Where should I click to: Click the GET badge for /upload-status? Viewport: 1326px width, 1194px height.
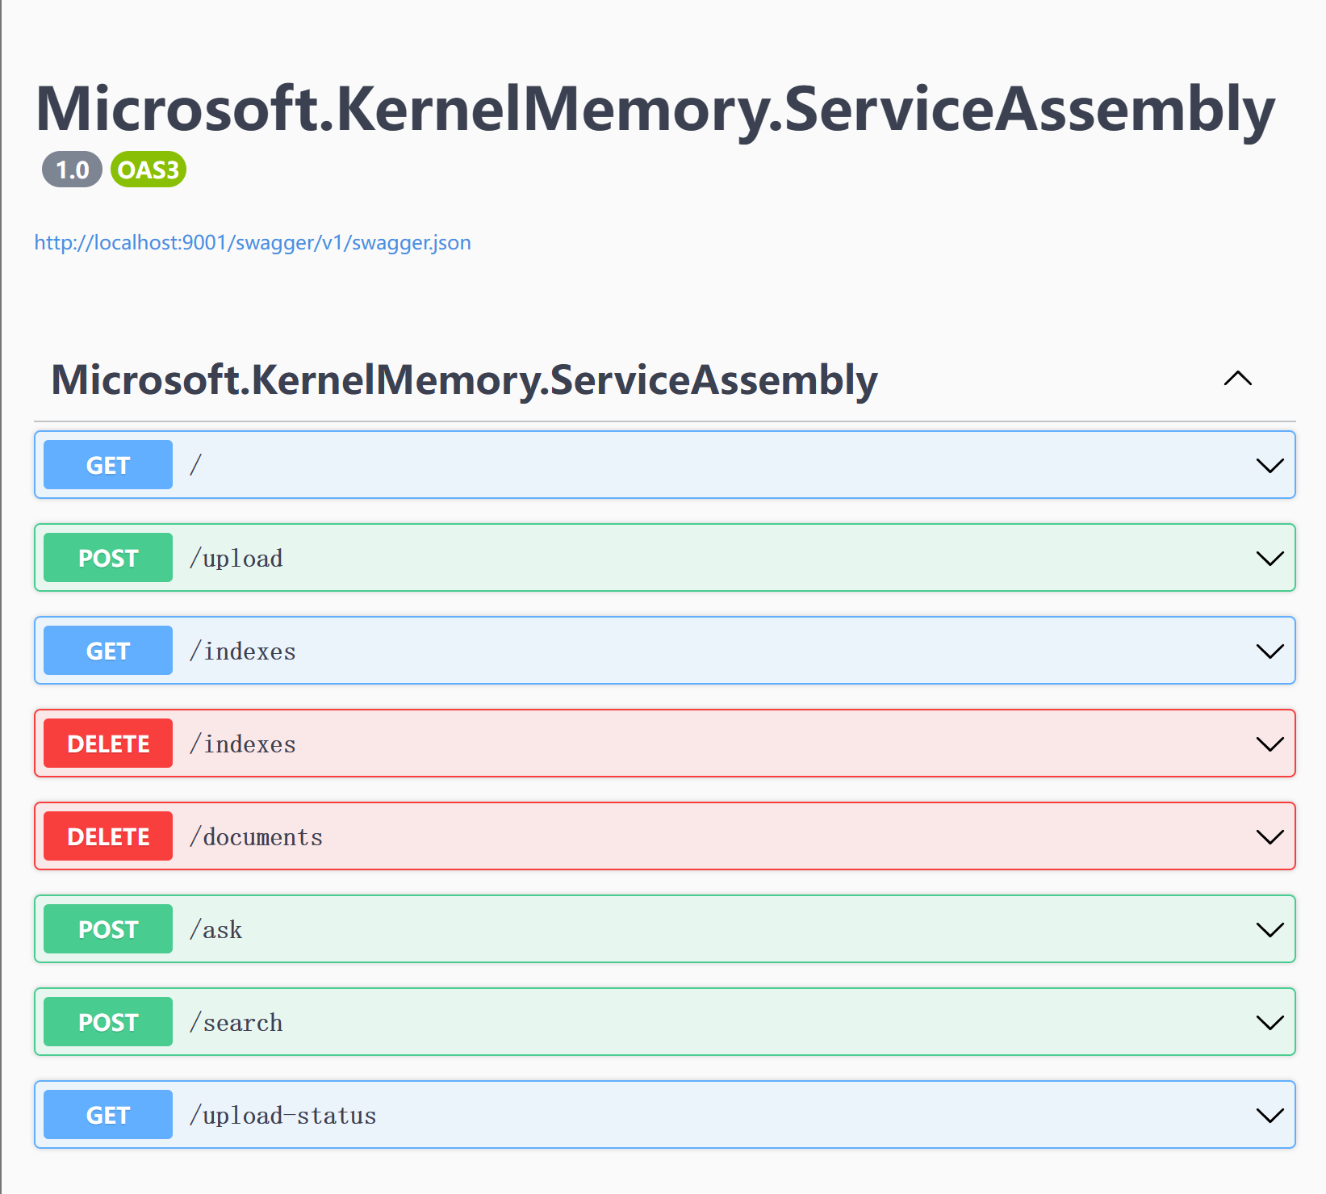click(x=108, y=1115)
